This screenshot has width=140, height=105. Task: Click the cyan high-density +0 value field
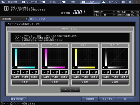(34, 72)
